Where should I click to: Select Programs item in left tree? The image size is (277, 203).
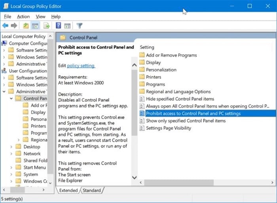coord(39,133)
